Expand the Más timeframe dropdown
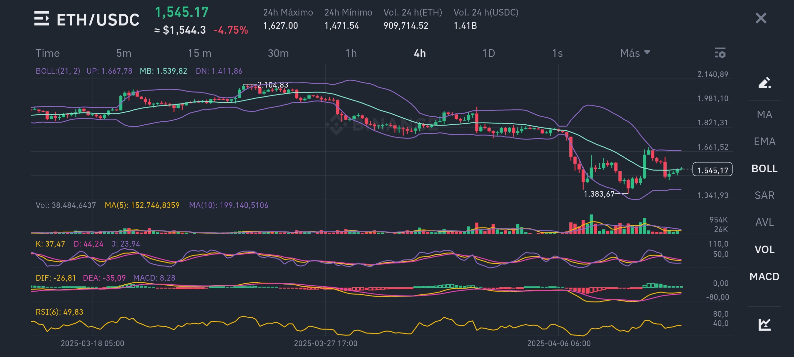 pyautogui.click(x=634, y=53)
